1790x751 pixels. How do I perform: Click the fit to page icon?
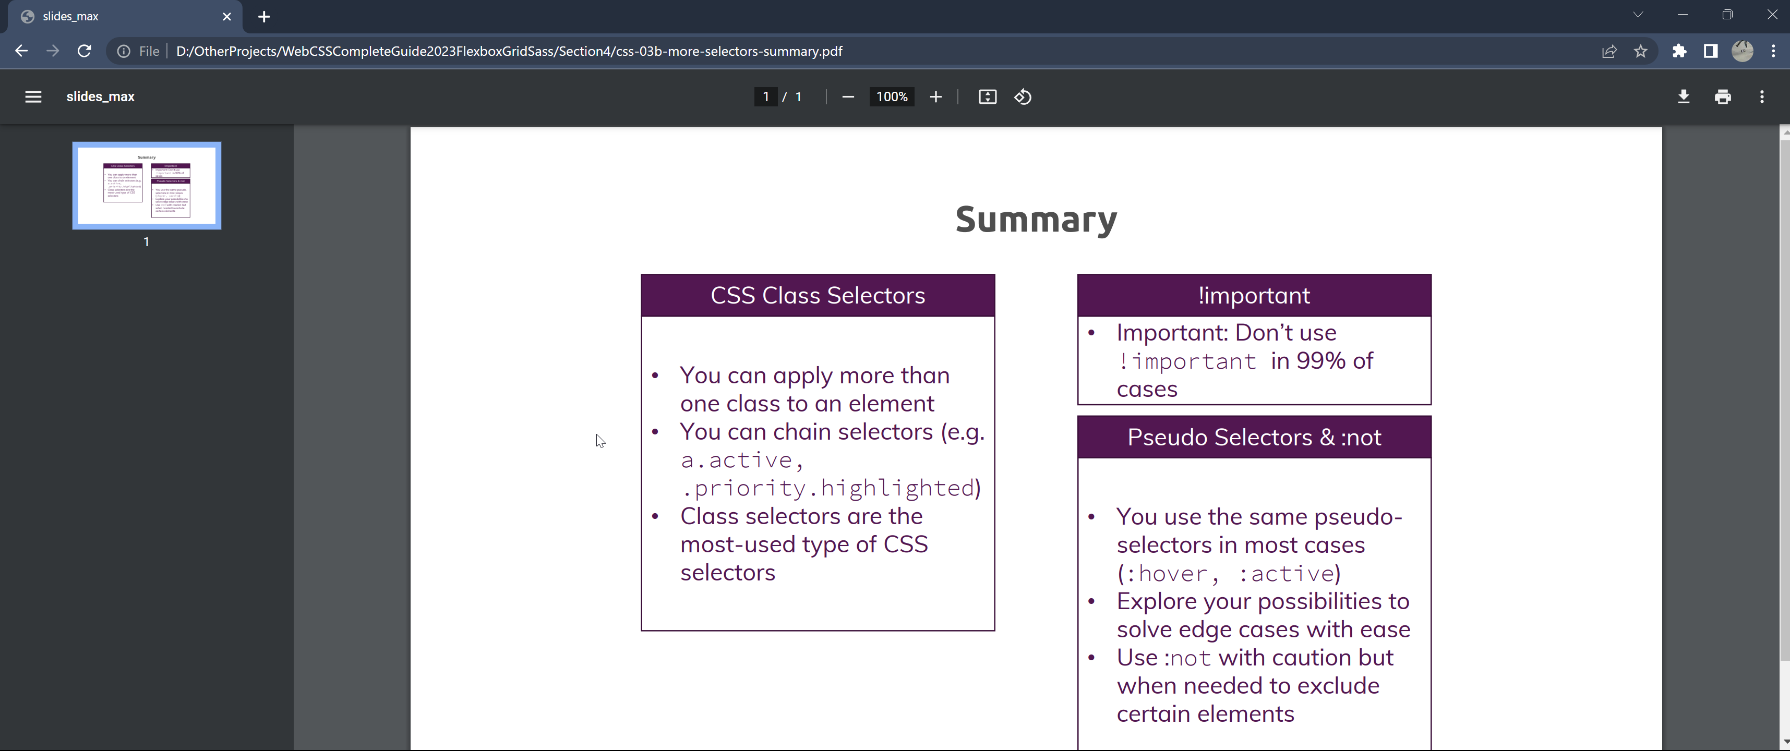988,96
